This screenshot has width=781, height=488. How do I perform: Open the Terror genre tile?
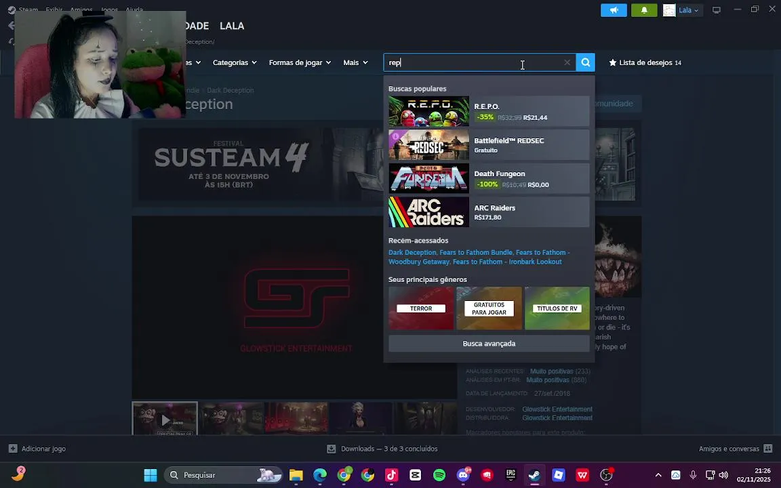click(421, 308)
